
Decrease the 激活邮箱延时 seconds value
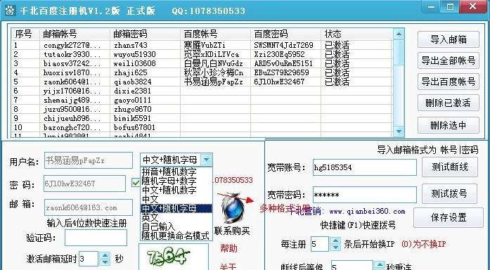point(105,262)
